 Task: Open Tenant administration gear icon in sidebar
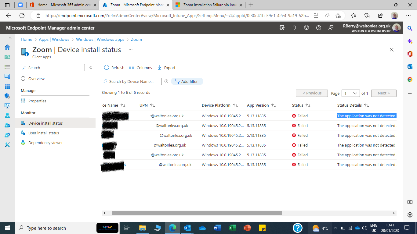pyautogui.click(x=7, y=135)
